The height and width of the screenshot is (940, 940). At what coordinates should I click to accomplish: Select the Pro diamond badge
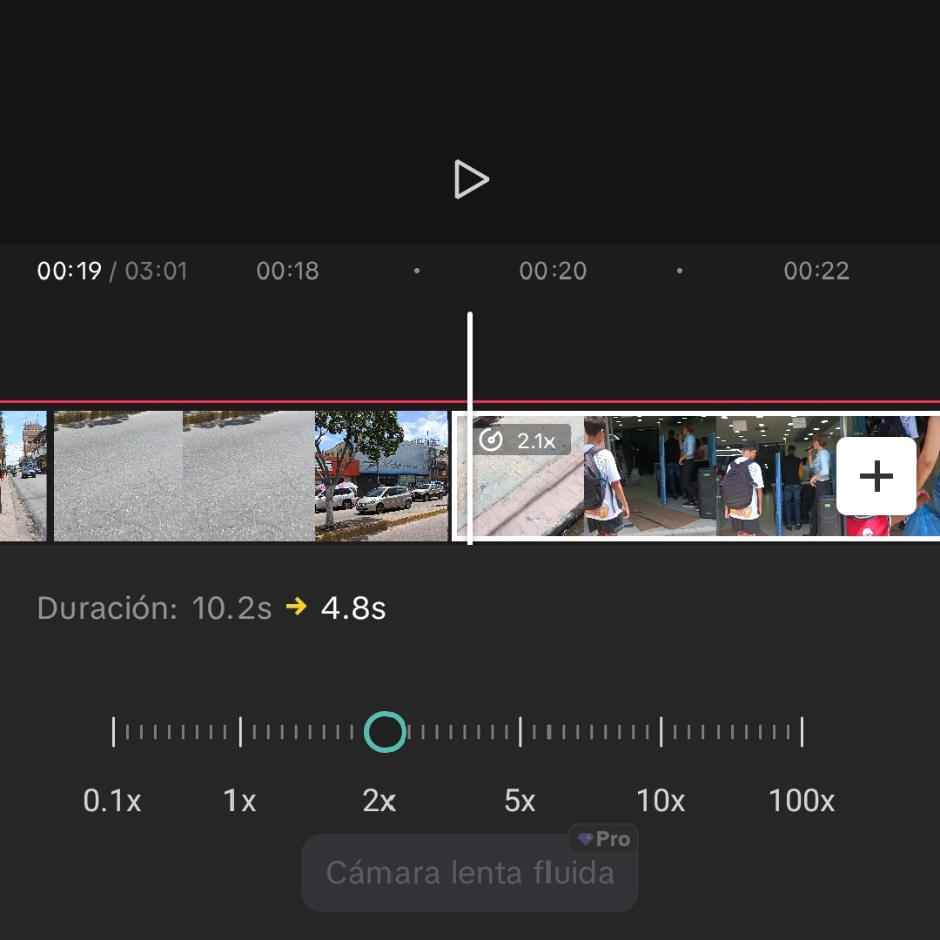[x=603, y=839]
